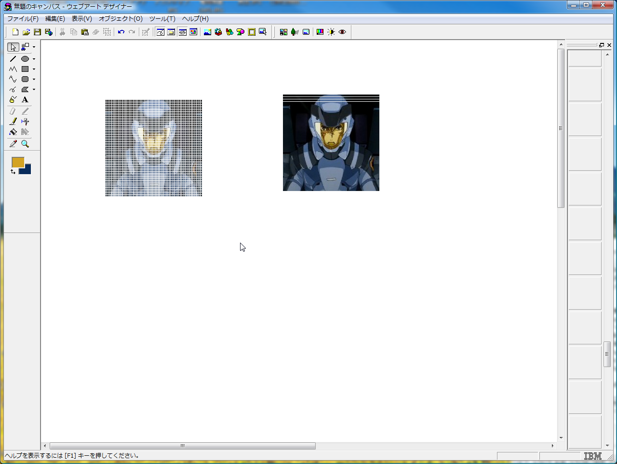617x464 pixels.
Task: Choose the yellow paintbrush tool
Action: 13,122
